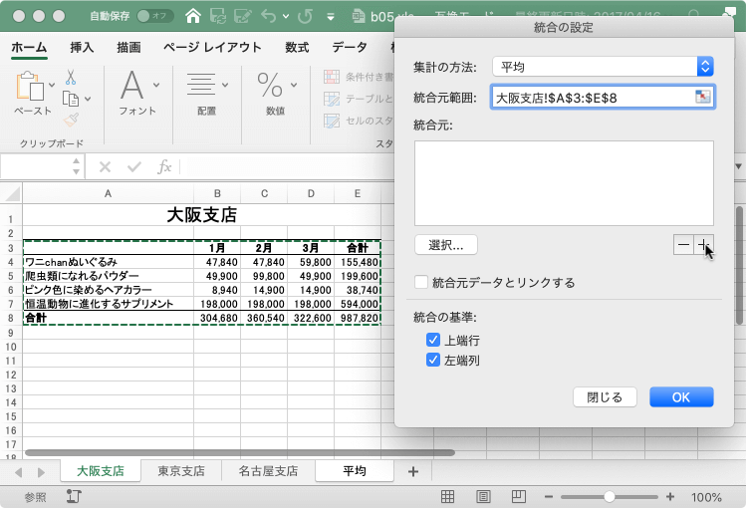Open the Undo history dropdown arrow
Viewport: 746px width, 508px height.
[286, 16]
